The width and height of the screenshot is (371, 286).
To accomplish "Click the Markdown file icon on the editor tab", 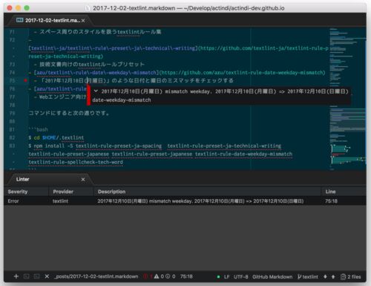I will (20, 20).
